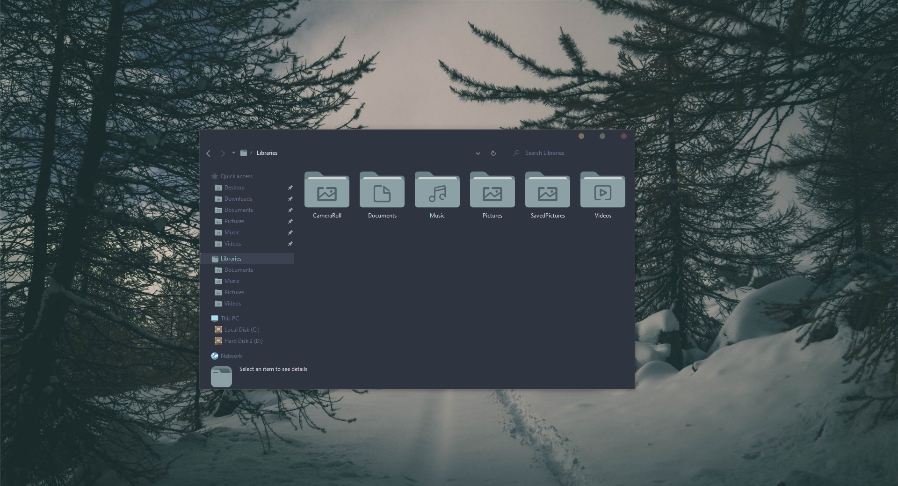Click the refresh icon in the toolbar

tap(493, 153)
